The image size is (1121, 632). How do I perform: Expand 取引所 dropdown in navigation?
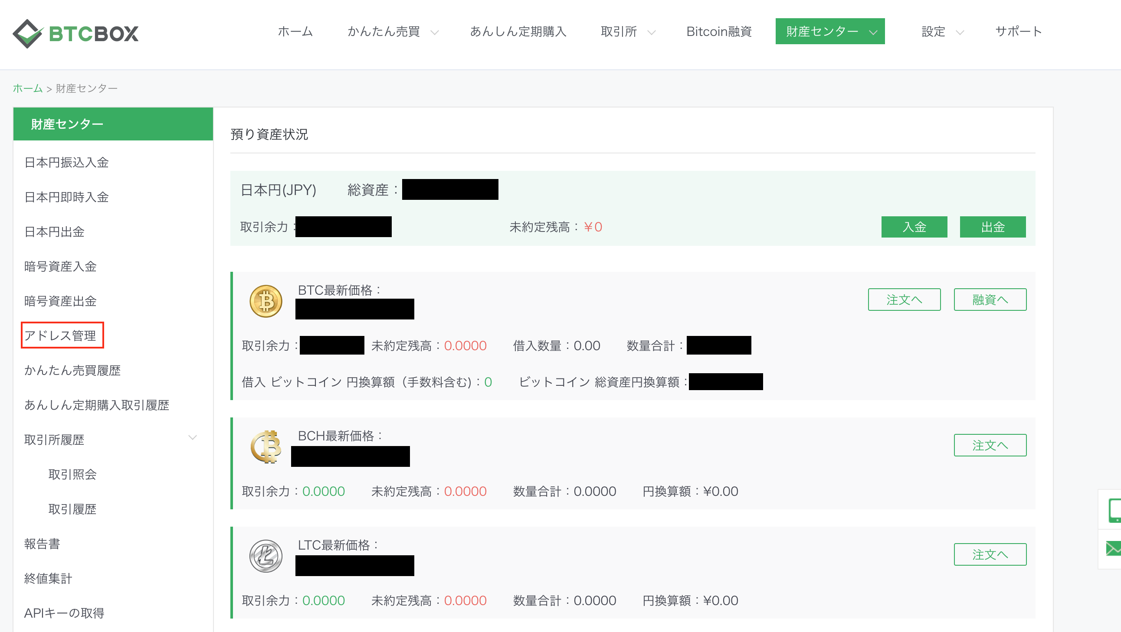(x=627, y=32)
